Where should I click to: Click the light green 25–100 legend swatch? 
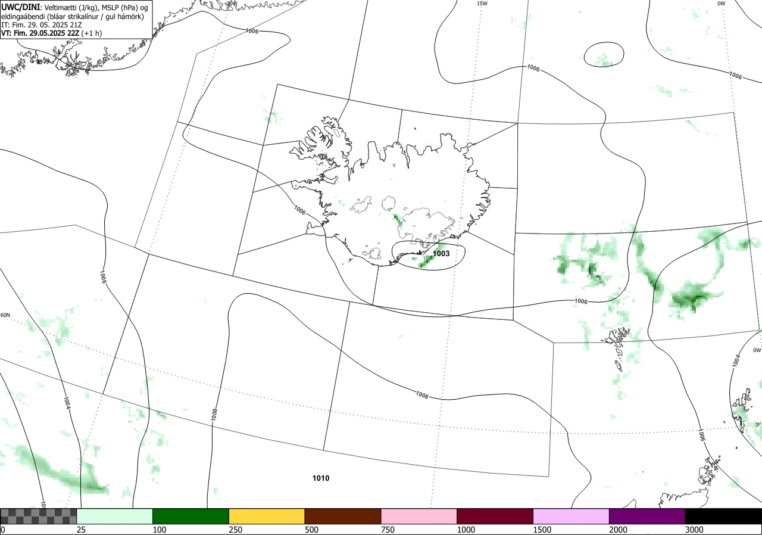click(x=114, y=516)
